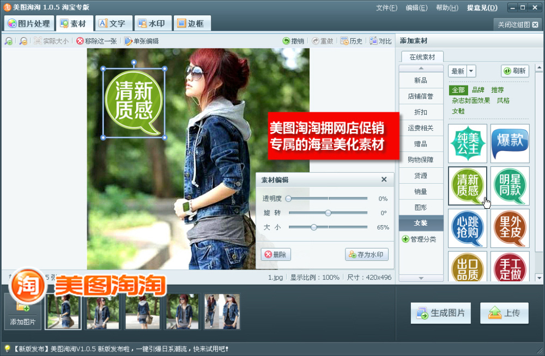Choose the 里外全皮 sticker

[510, 228]
